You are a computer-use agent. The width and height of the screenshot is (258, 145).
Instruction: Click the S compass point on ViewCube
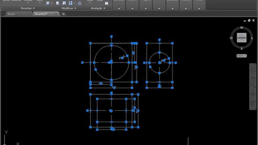click(x=241, y=48)
